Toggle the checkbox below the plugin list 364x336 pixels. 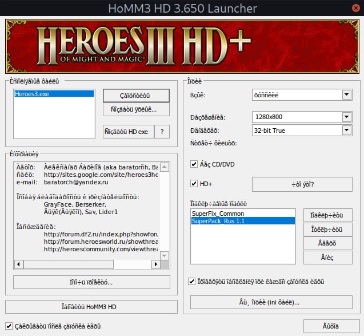191,282
